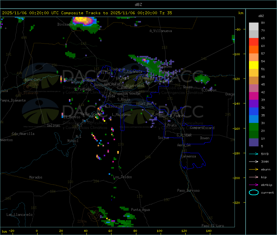This screenshot has height=235, width=277.
Task: Select the slate purple 5-10 dBZ band
Action: tap(254, 142)
